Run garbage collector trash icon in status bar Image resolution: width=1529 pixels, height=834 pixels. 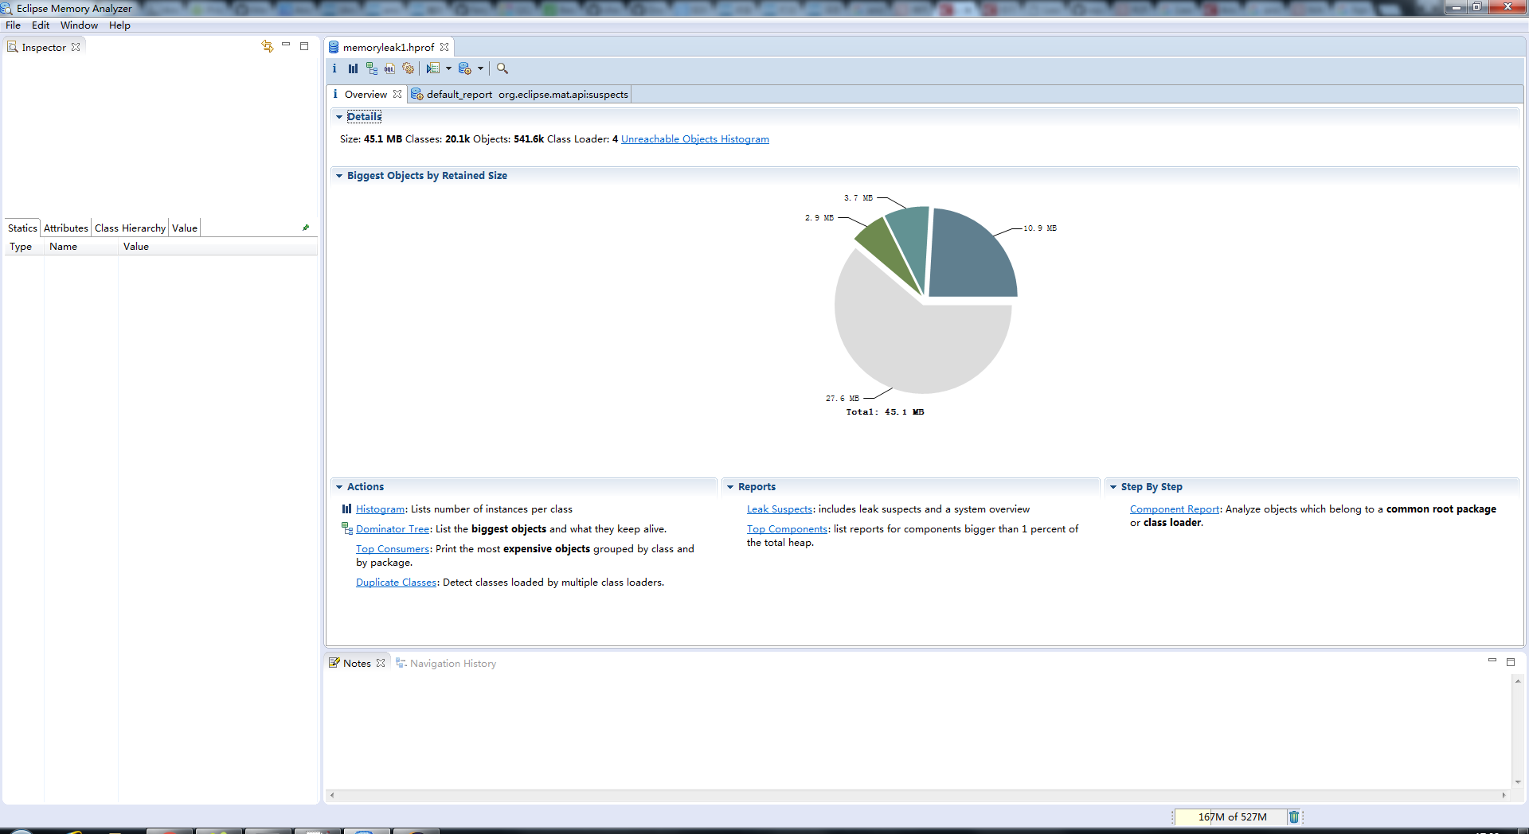pos(1294,816)
